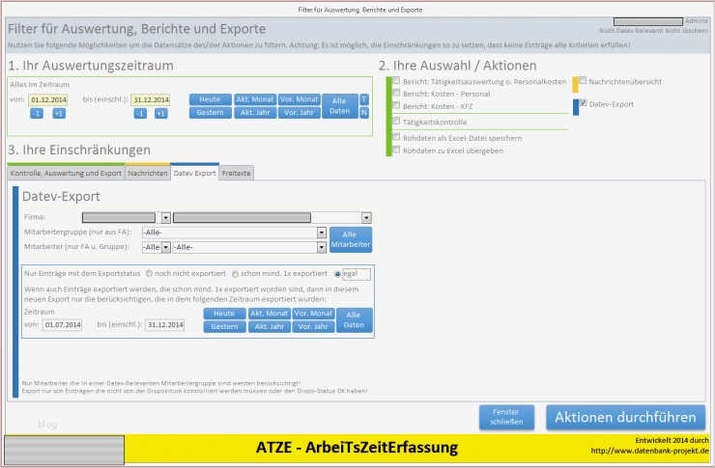
Task: Click the small T button
Action: [364, 99]
